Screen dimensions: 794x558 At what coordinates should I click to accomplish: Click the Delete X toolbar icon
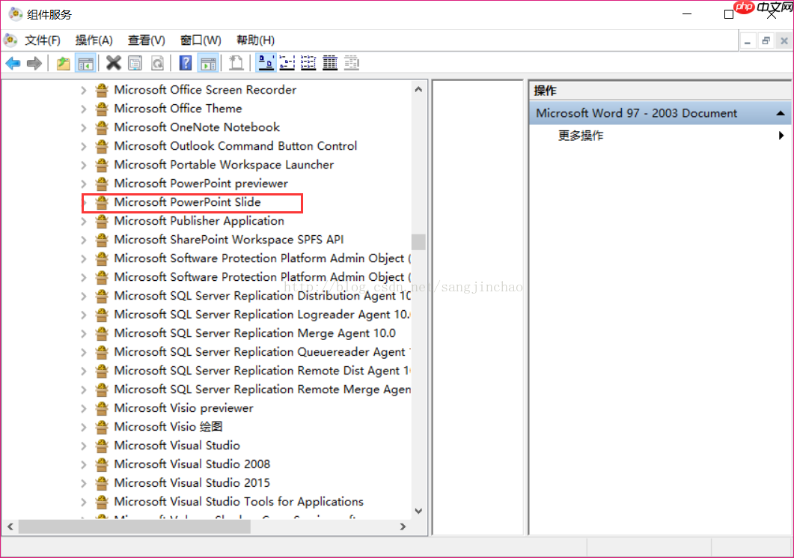click(114, 64)
